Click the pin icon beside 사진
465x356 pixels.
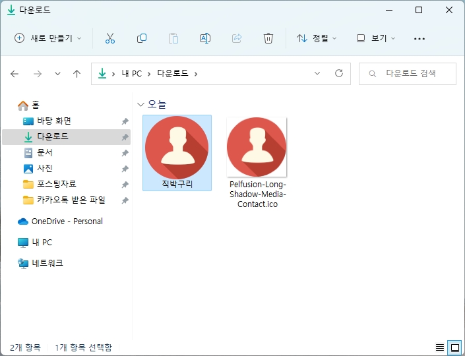pyautogui.click(x=125, y=169)
